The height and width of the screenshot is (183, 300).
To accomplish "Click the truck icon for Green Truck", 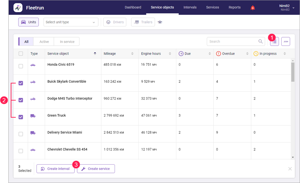I will pos(33,116).
